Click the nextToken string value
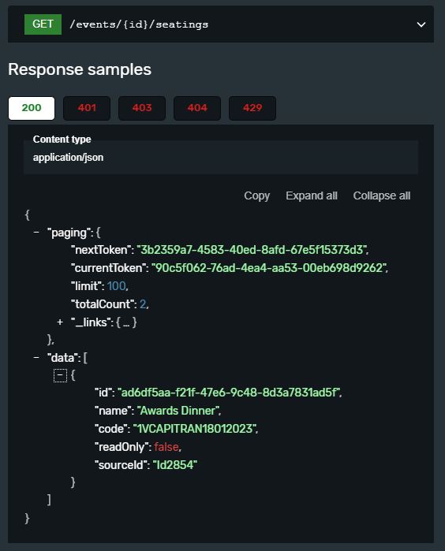Image resolution: width=445 pixels, height=551 pixels. pos(252,250)
